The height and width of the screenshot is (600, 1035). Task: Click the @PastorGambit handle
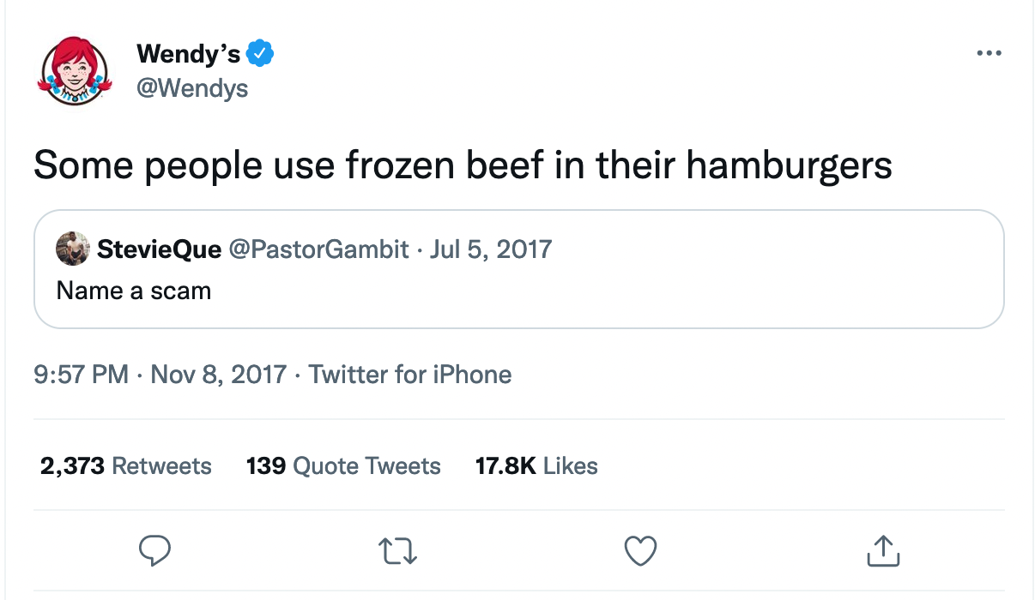point(318,249)
